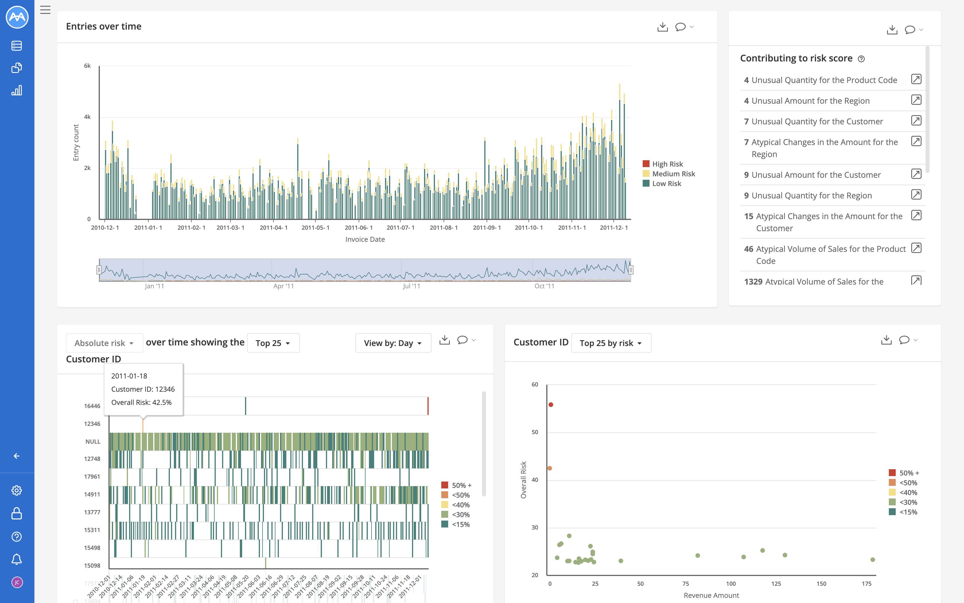The width and height of the screenshot is (964, 603).
Task: Open the data tables icon in the sidebar
Action: point(17,45)
